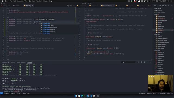The width and height of the screenshot is (174, 98).
Task: Switch to the DEBUG CONSOLE tab
Action: click(x=21, y=62)
